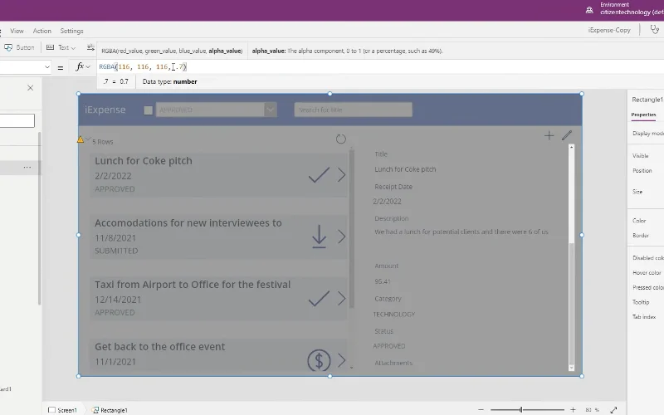Click the detail form scrollbar thumb
This screenshot has width=664, height=415.
coord(571,304)
